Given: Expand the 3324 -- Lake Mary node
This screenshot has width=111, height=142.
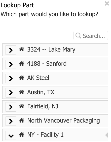Looking at the screenshot, I should pos(11,50).
